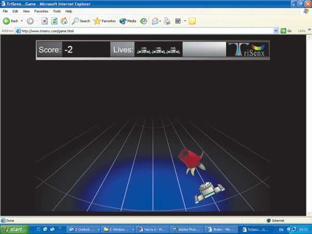
Task: Click the Windows Start button
Action: click(x=14, y=229)
